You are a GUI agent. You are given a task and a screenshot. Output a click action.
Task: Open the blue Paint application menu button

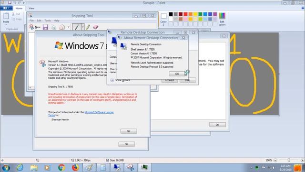[6, 8]
